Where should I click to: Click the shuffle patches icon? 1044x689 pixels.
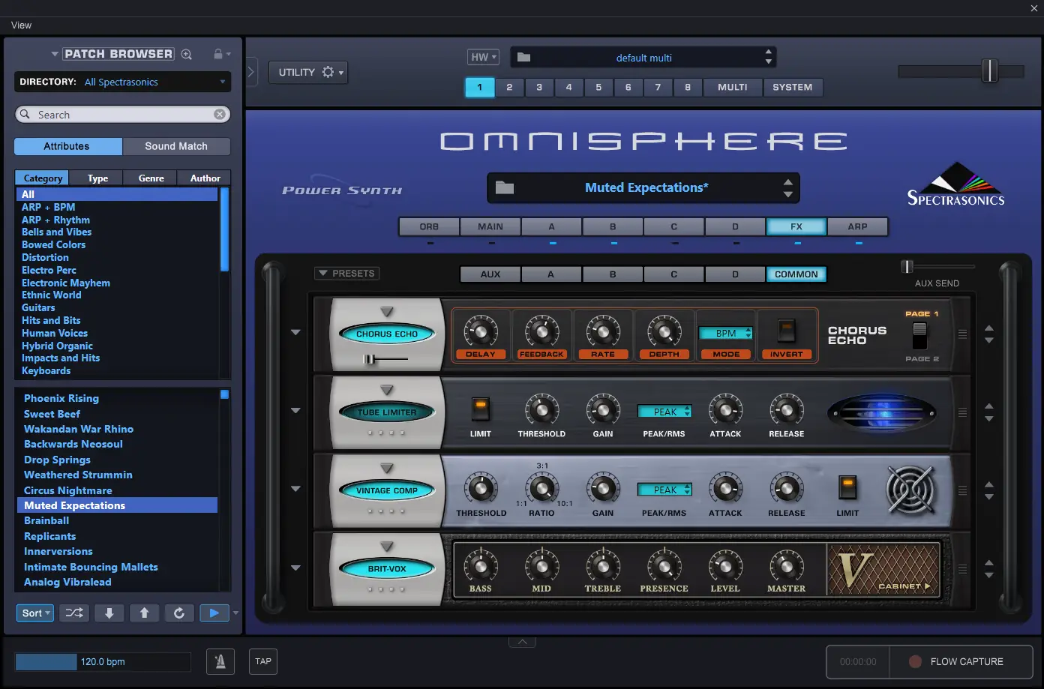[74, 613]
